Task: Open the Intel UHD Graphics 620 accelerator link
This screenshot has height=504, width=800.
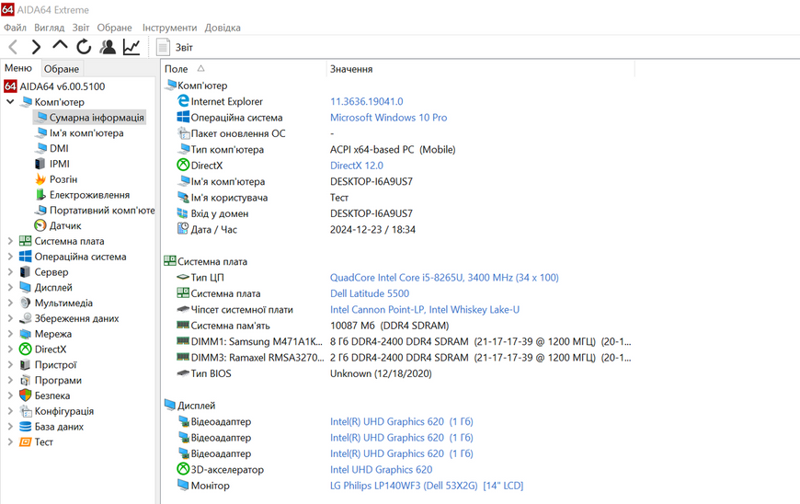Action: pos(381,470)
